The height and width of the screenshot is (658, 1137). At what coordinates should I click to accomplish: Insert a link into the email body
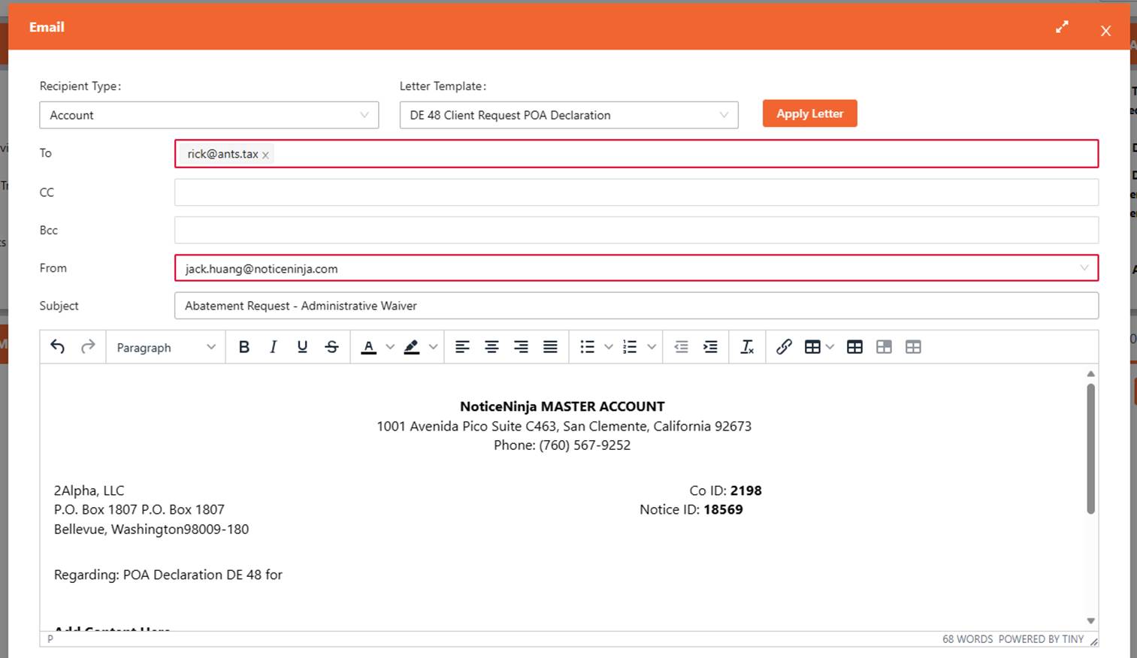[x=784, y=346]
